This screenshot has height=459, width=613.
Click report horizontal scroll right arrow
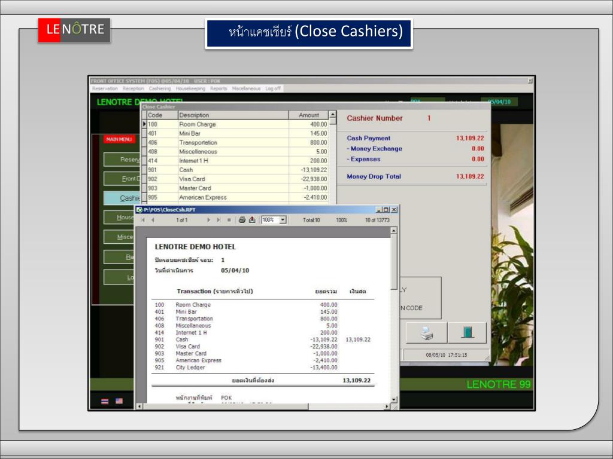(x=387, y=406)
